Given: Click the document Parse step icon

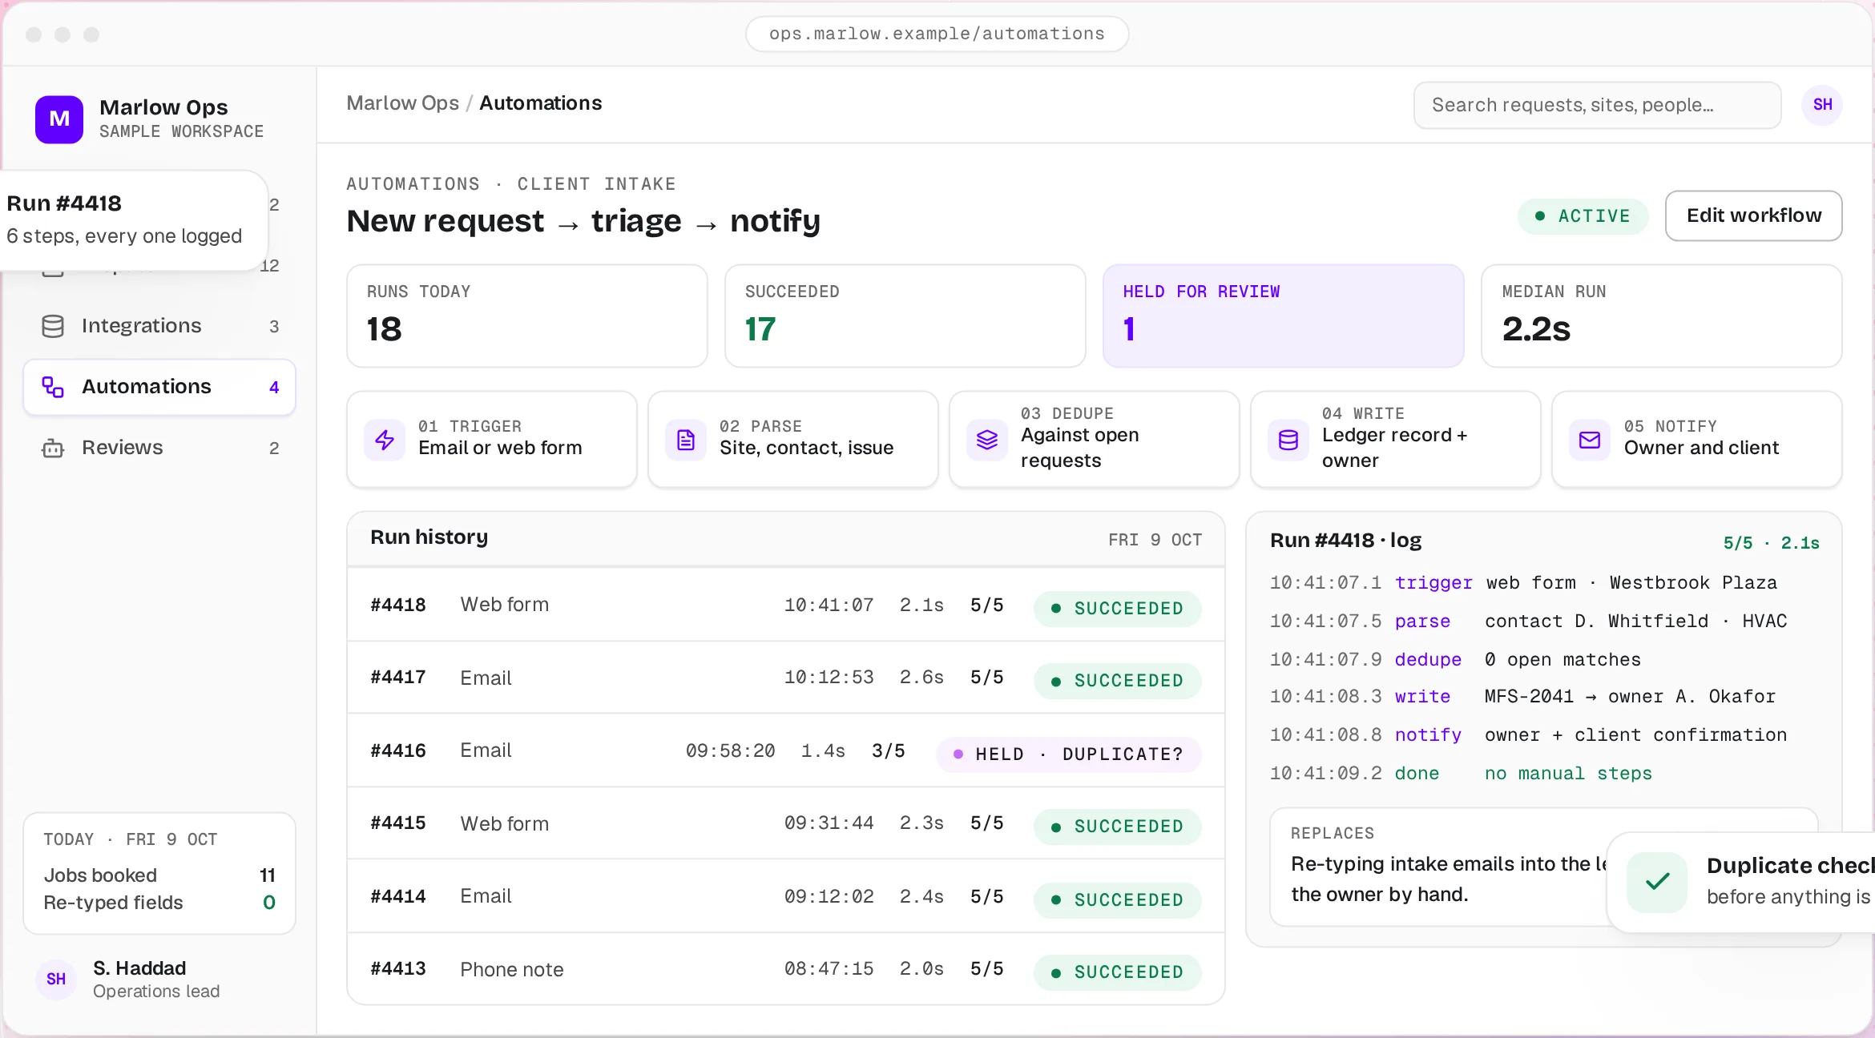Looking at the screenshot, I should (x=686, y=440).
